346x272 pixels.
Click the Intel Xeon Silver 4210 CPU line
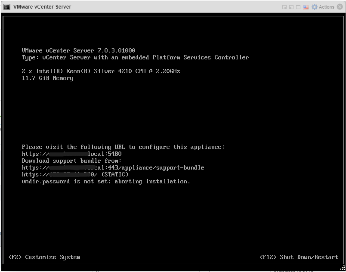[x=101, y=71]
